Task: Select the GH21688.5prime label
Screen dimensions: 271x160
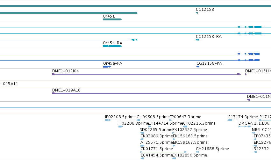Action: [212, 149]
